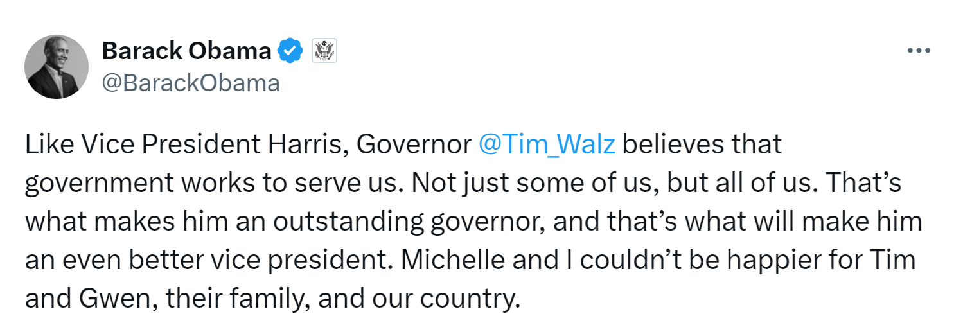Click the word "Michelle" in the tweet
The height and width of the screenshot is (332, 954).
pos(446,260)
